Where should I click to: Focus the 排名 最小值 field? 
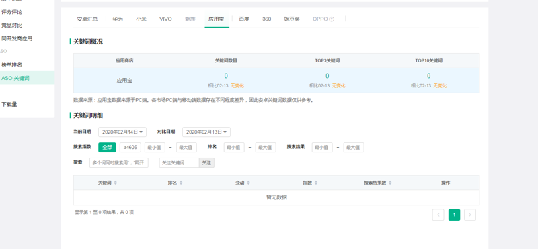coord(234,148)
